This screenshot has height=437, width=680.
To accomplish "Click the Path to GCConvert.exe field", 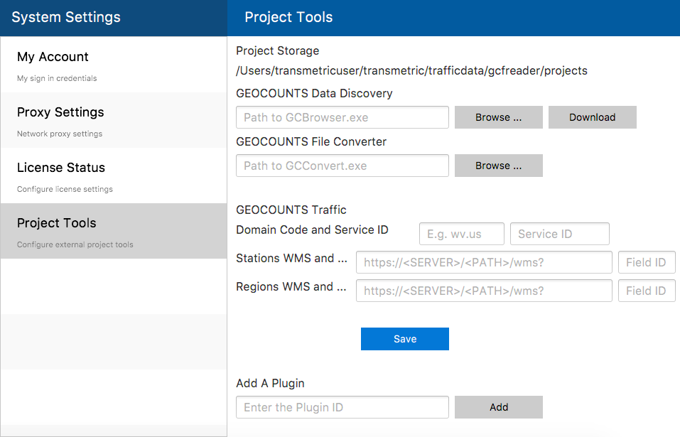I will pos(342,166).
